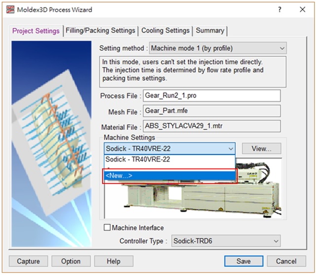Switch to Project Settings tab
The width and height of the screenshot is (317, 275).
coord(36,31)
